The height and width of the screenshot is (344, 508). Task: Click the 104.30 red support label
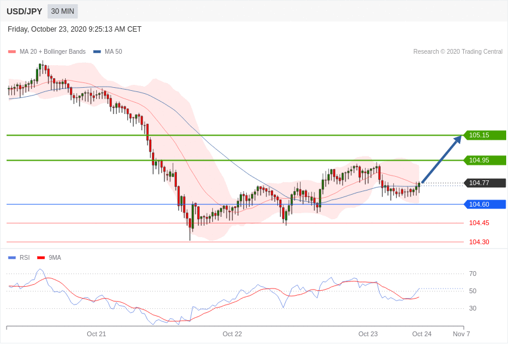coord(479,242)
